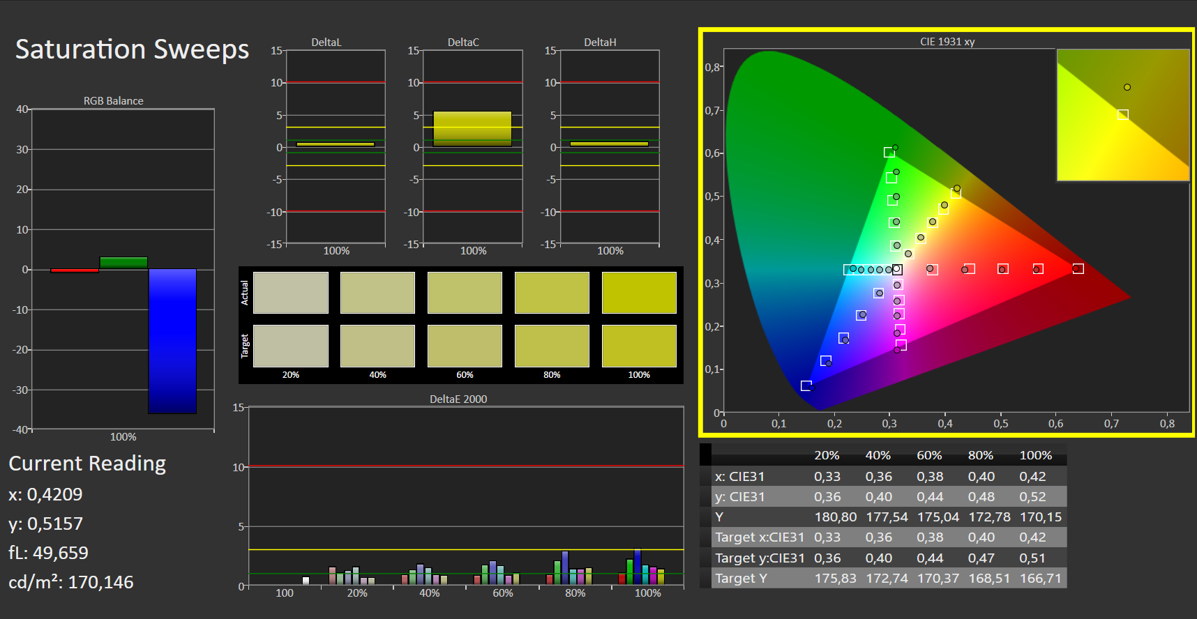Click the Target Y "172,74" cell
The height and width of the screenshot is (619, 1197).
887,579
